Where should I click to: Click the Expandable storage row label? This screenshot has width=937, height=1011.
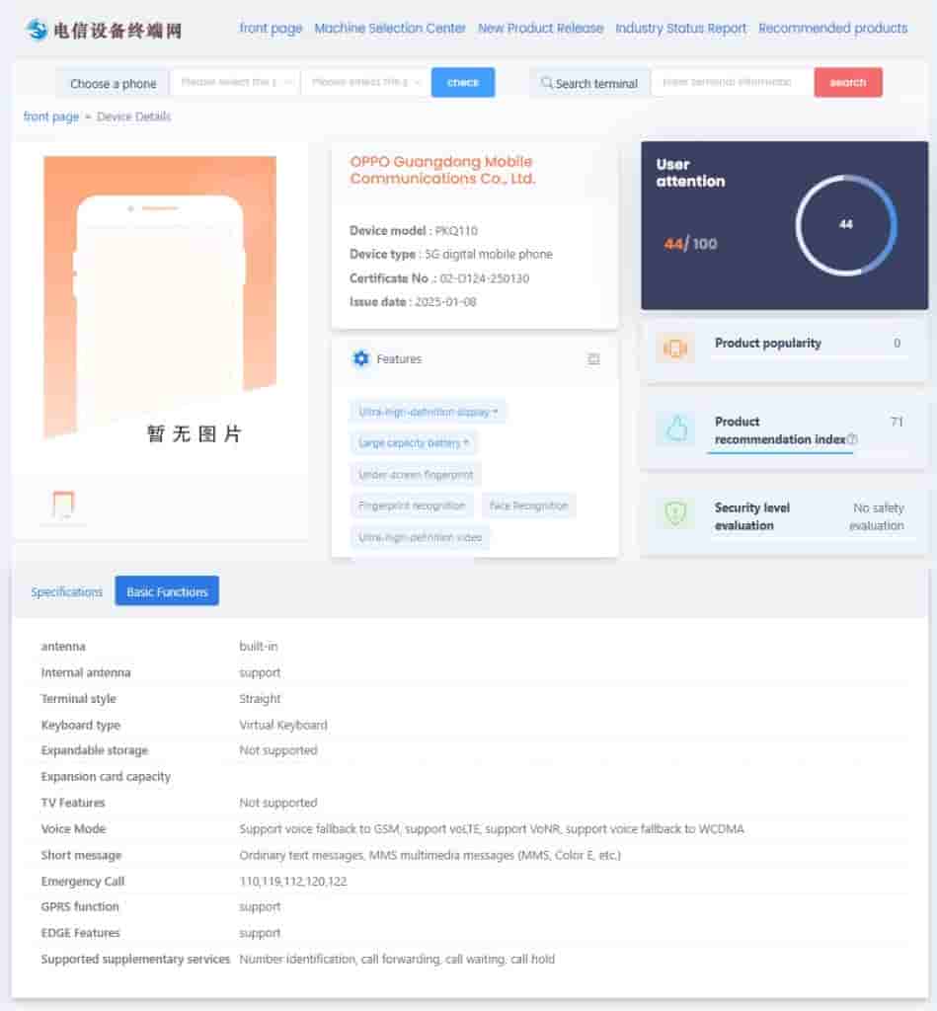94,750
